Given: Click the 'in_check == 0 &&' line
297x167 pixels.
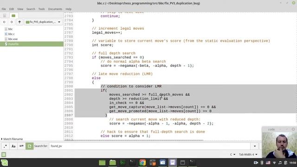Looking at the screenshot, I should 127,103.
